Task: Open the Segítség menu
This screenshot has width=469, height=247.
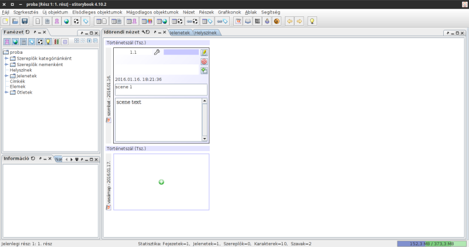Action: click(271, 12)
